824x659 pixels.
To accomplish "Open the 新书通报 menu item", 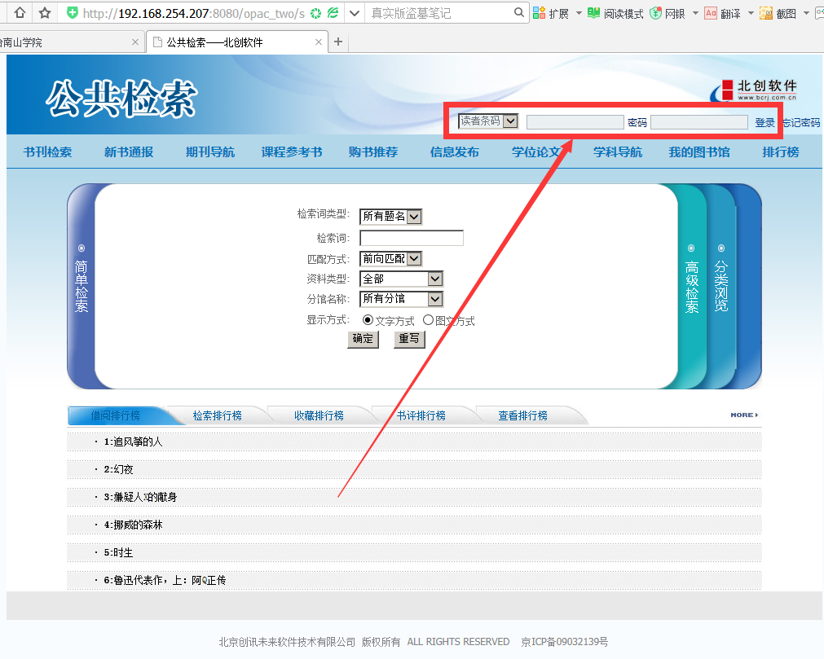I will click(128, 152).
